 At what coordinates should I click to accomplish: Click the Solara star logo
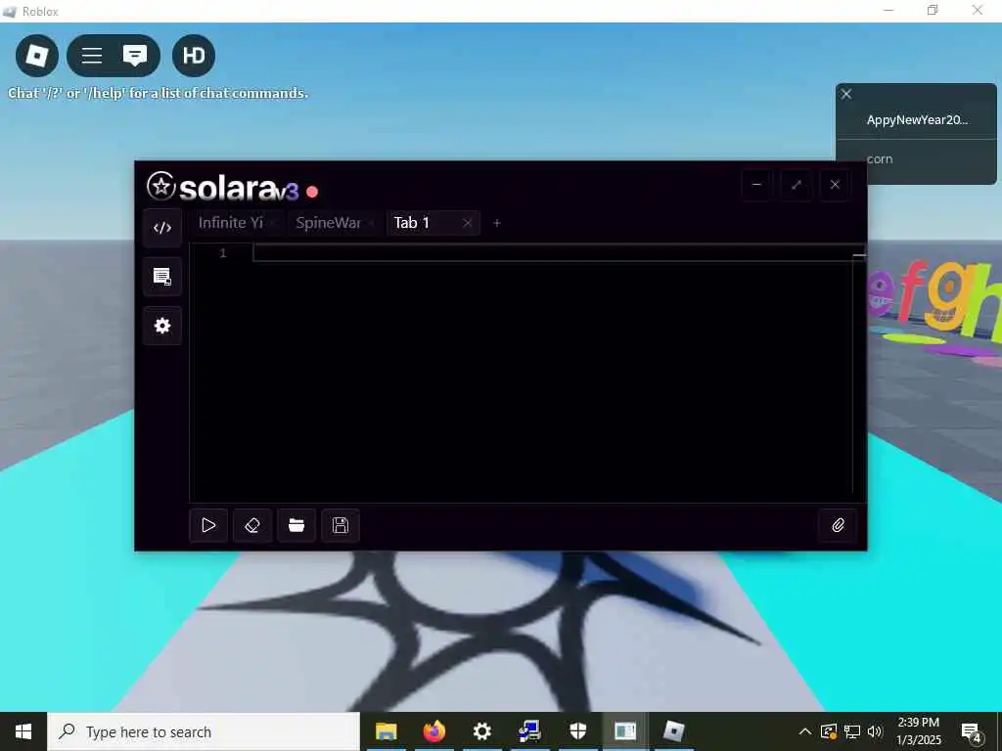[161, 187]
